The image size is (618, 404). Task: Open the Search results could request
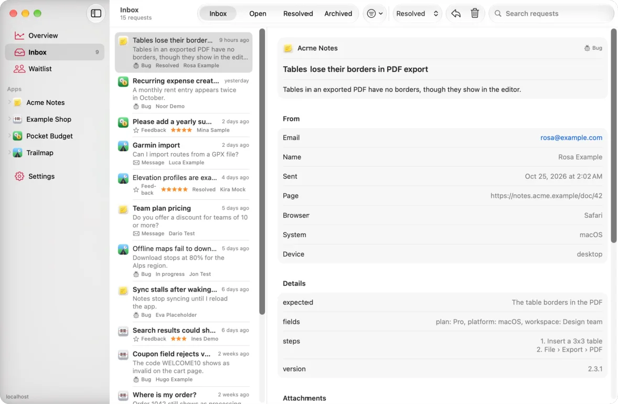click(184, 334)
